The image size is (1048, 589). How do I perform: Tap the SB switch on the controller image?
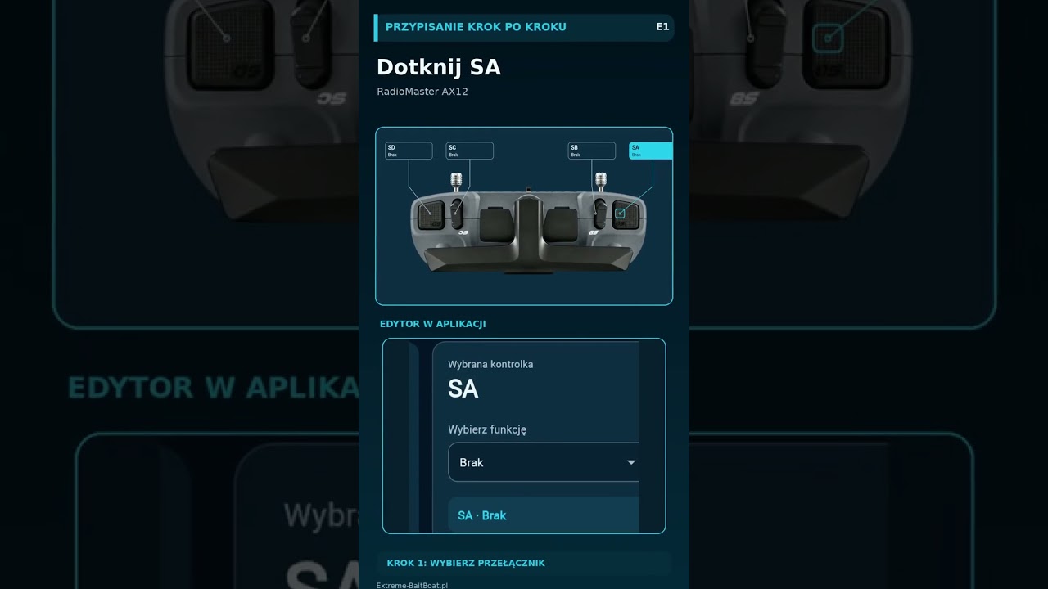(600, 214)
